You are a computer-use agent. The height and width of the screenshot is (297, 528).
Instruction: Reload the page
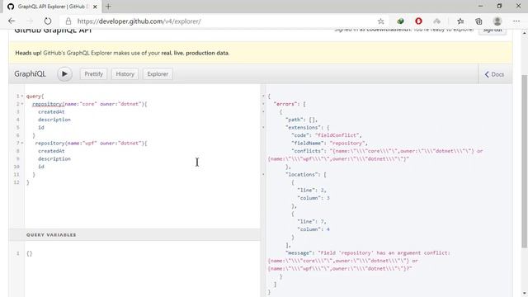(48, 21)
